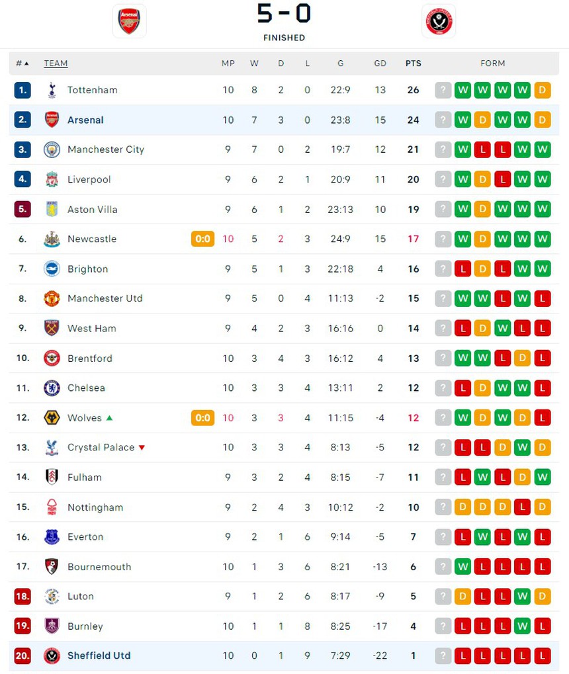Image resolution: width=569 pixels, height=674 pixels.
Task: Click Luton's first form D badge
Action: tap(462, 597)
